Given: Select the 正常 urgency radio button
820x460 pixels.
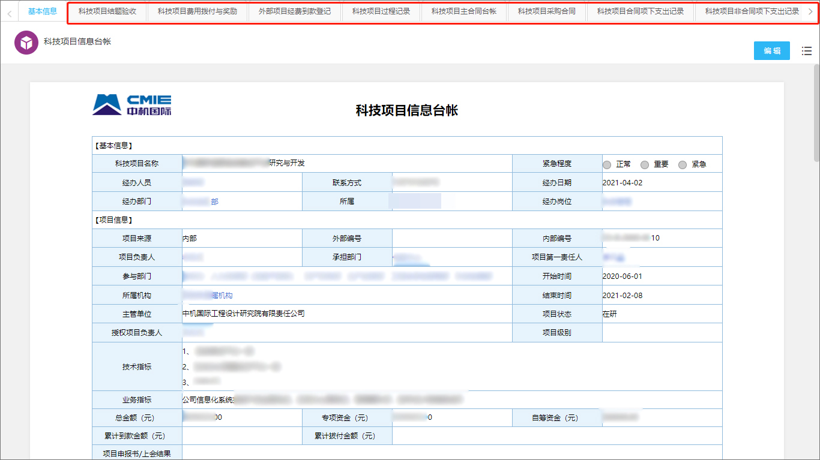Looking at the screenshot, I should pyautogui.click(x=607, y=164).
